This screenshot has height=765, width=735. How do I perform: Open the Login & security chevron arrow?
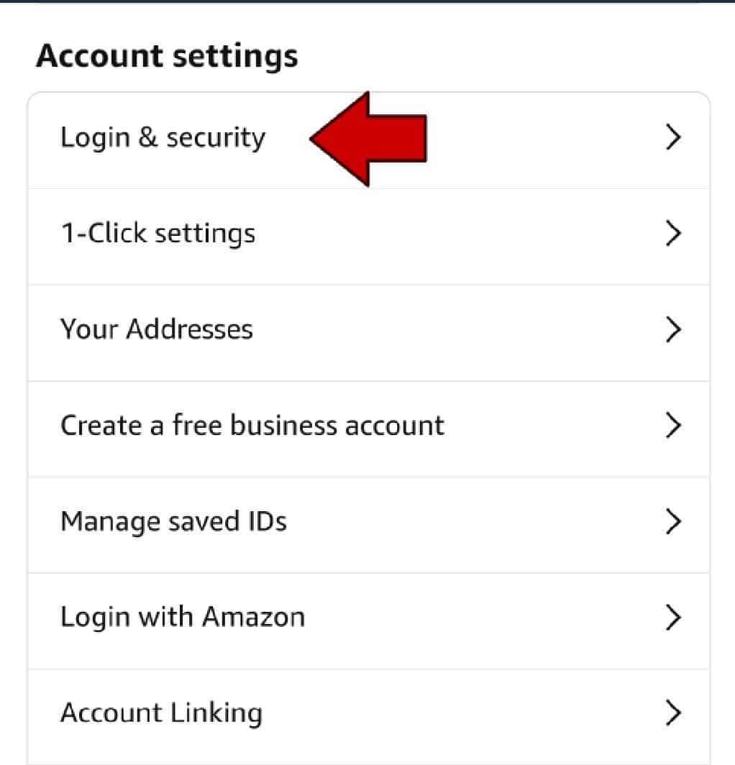(672, 137)
